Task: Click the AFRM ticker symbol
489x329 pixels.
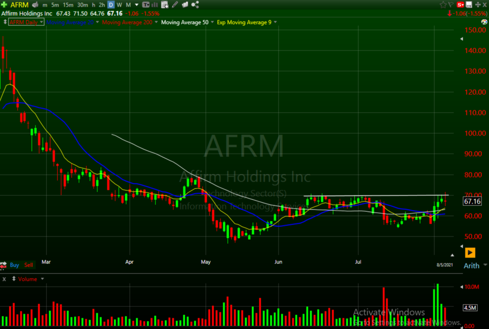Action: click(x=19, y=5)
